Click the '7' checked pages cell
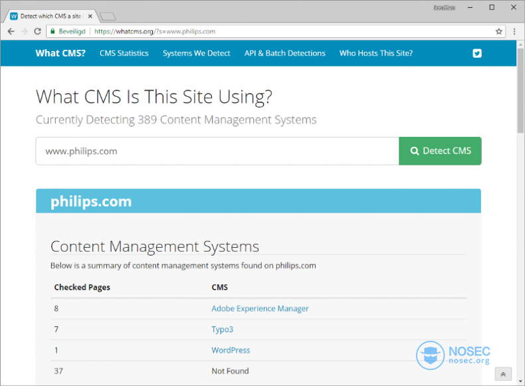525x386 pixels. (x=56, y=330)
